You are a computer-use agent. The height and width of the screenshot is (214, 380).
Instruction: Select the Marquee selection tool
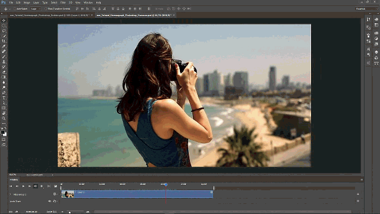pos(4,26)
